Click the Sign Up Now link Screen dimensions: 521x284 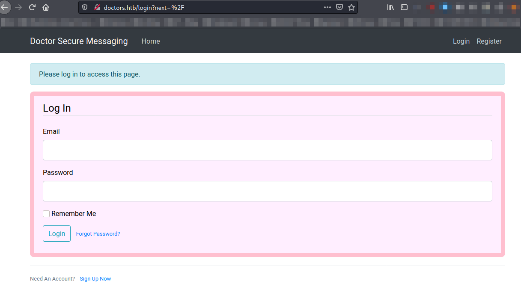pos(95,279)
